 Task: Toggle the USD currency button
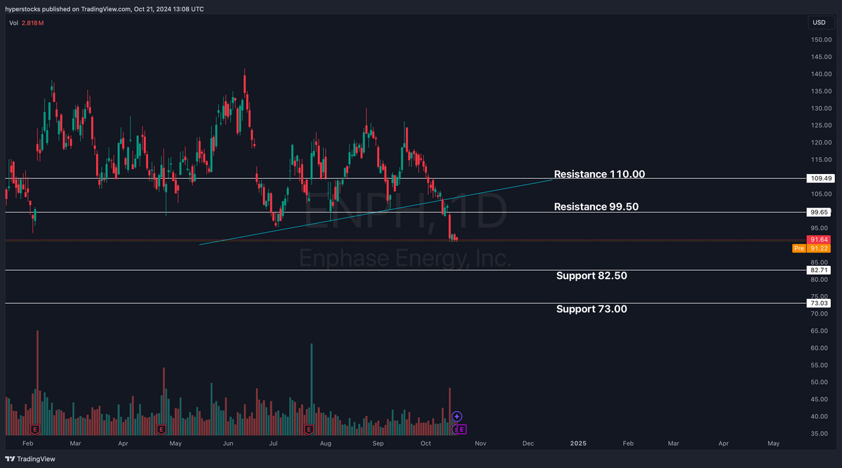[819, 22]
